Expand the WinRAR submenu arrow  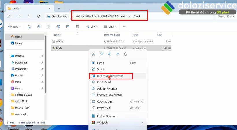(x=142, y=122)
